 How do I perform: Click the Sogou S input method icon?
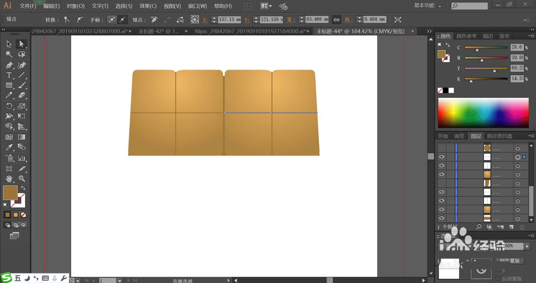pos(6,278)
